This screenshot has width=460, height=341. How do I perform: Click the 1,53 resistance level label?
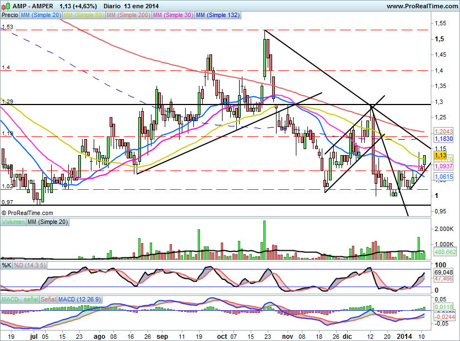pyautogui.click(x=7, y=26)
